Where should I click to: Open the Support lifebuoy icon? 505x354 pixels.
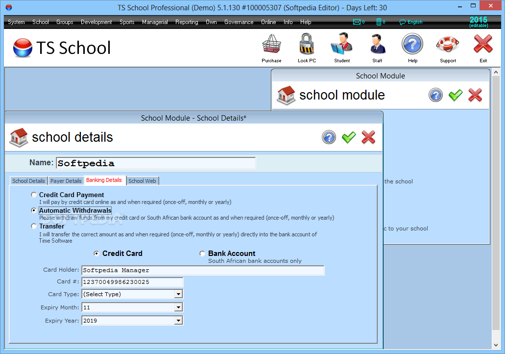click(x=448, y=45)
